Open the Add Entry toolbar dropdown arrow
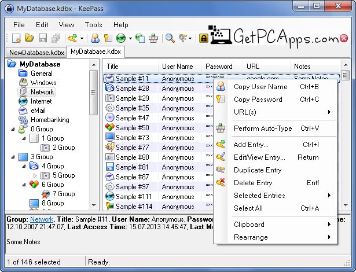This screenshot has width=356, height=272. point(82,38)
